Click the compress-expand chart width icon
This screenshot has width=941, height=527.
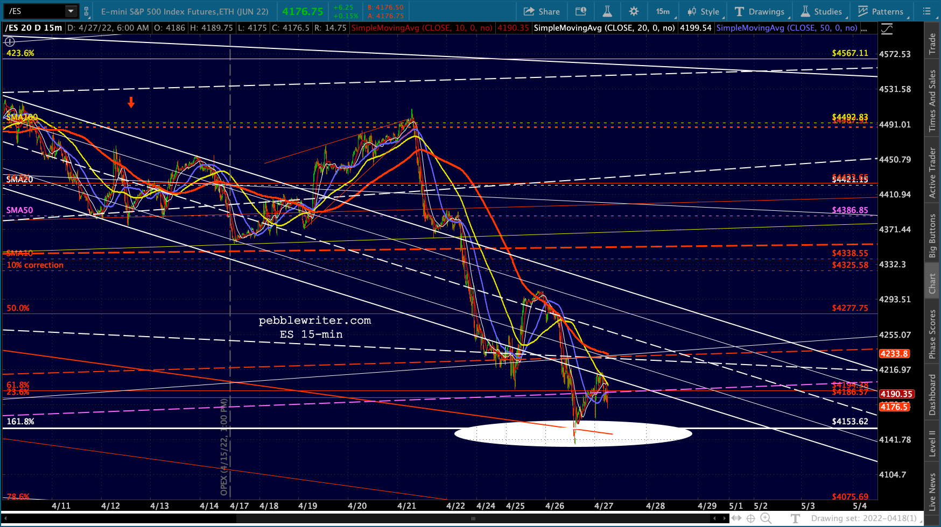click(735, 518)
